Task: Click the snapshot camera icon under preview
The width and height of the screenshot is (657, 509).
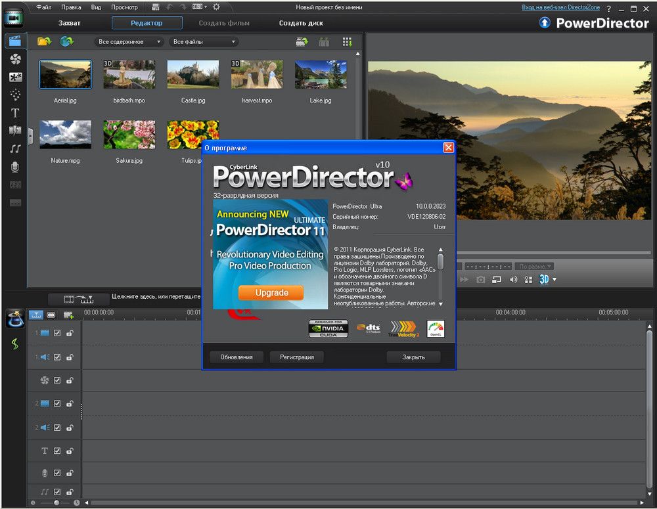Action: click(x=480, y=280)
